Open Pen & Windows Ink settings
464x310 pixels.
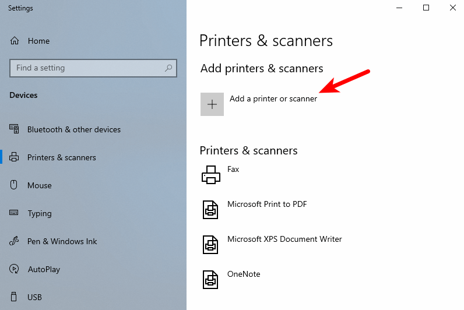62,241
